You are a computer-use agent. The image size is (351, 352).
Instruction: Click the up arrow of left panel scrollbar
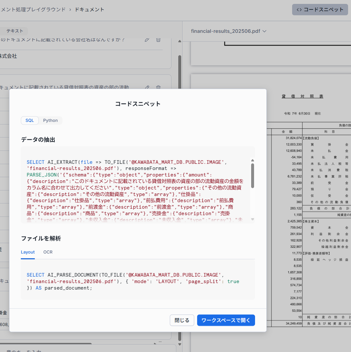point(180,41)
